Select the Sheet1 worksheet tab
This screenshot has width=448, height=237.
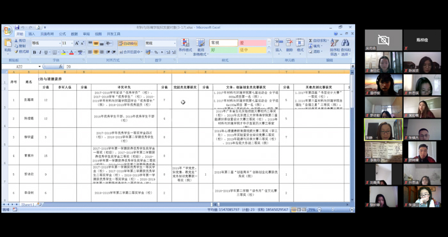click(x=28, y=204)
